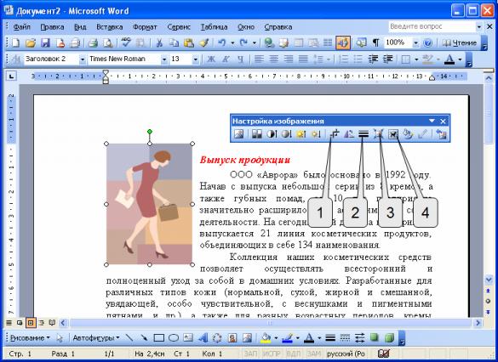Open the Сервис menu
This screenshot has width=498, height=362.
(179, 27)
